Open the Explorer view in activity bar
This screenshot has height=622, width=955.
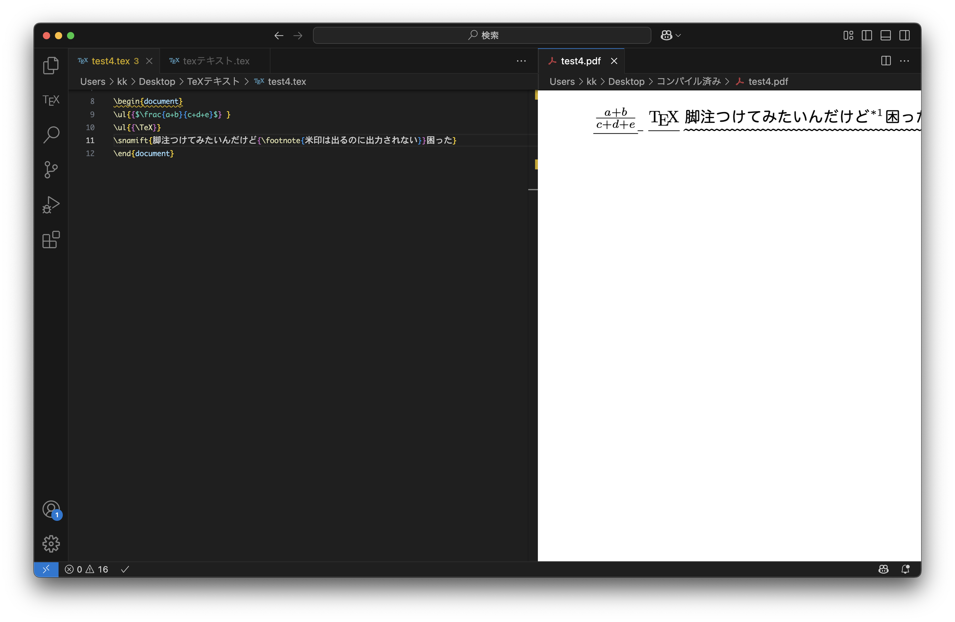pos(51,66)
